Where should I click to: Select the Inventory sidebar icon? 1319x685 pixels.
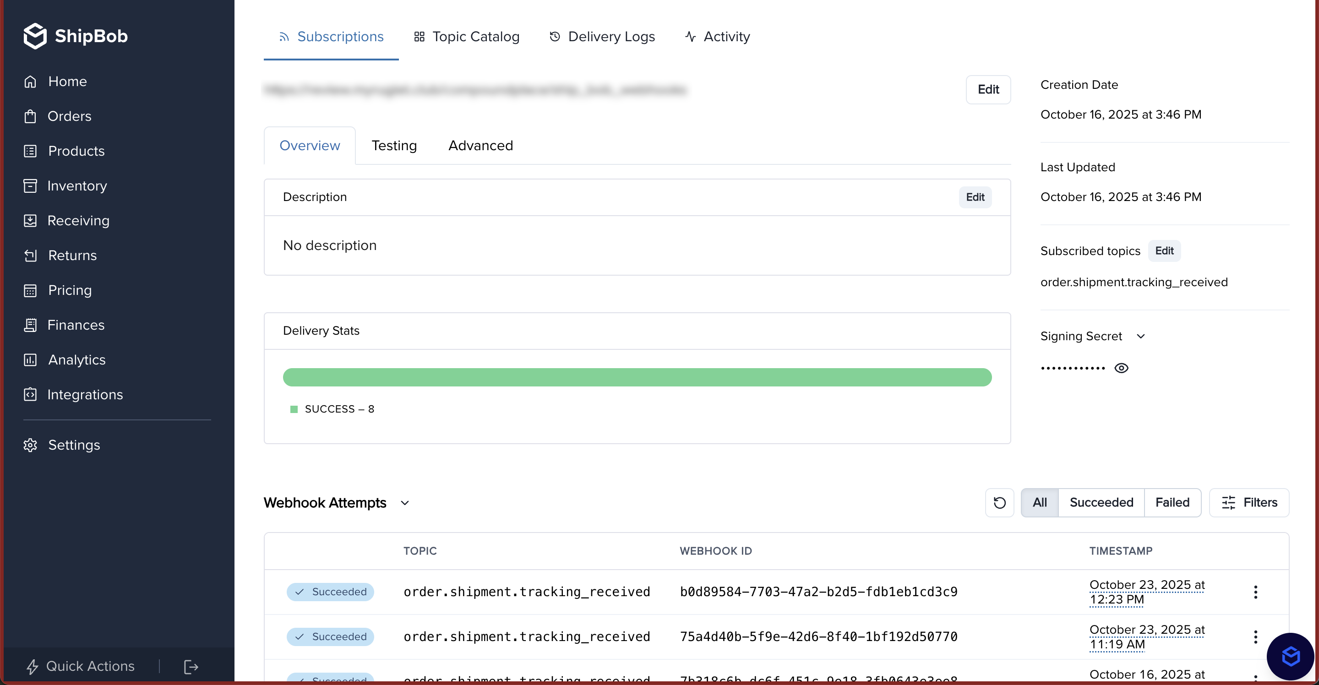coord(30,186)
